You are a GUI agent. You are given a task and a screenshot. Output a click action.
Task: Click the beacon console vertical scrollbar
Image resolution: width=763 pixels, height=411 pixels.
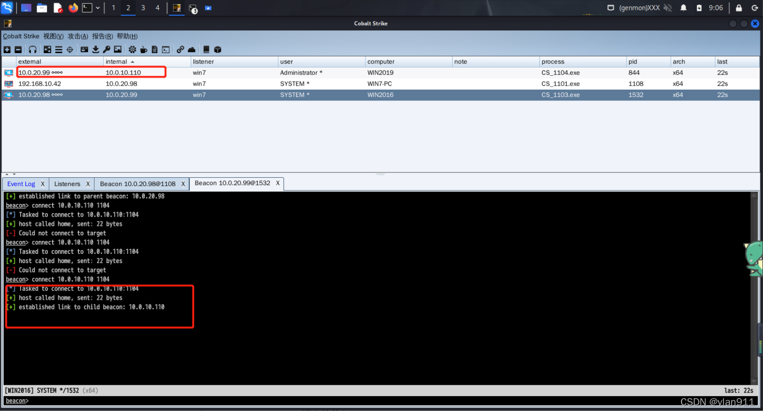point(755,288)
